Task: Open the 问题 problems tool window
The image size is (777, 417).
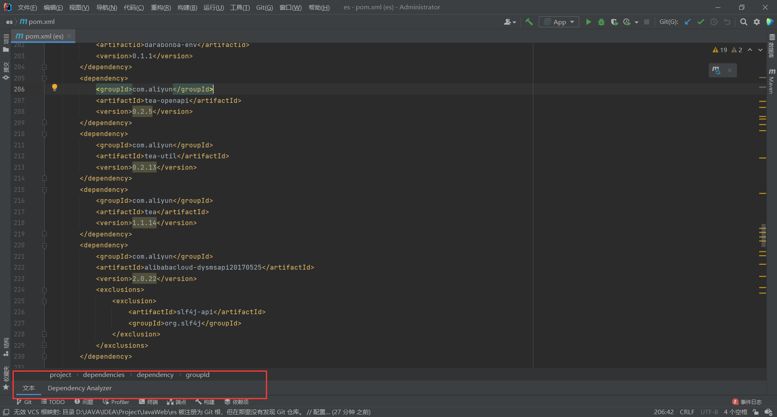Action: coord(84,402)
